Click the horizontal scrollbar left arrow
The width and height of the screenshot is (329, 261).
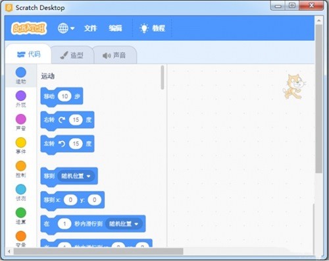(9, 251)
